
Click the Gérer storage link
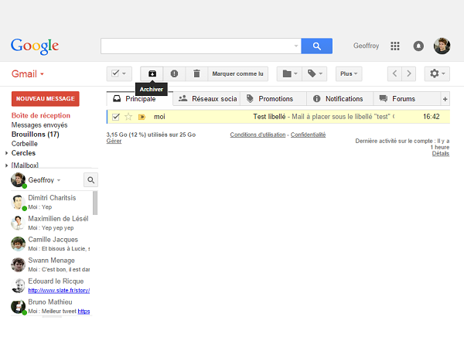click(x=114, y=142)
